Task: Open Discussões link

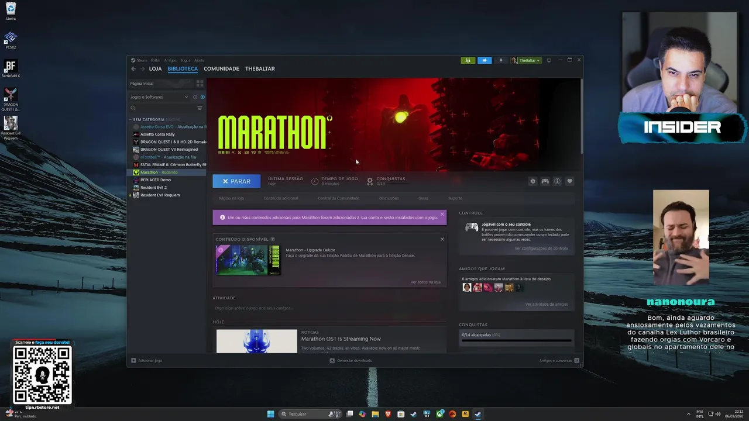Action: [x=389, y=198]
